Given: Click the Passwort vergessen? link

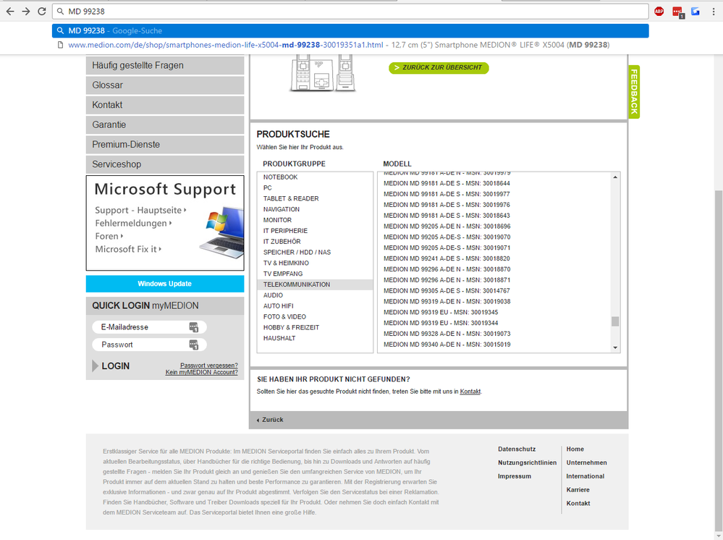Looking at the screenshot, I should (208, 366).
